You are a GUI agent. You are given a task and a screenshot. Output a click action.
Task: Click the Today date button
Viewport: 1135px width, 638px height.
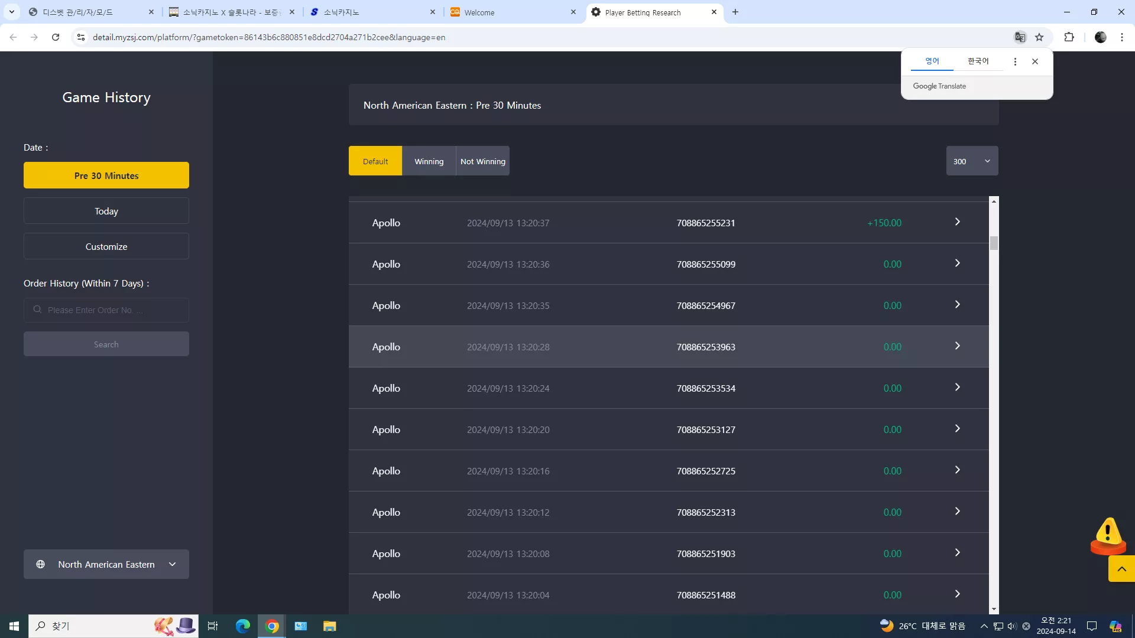[106, 211]
